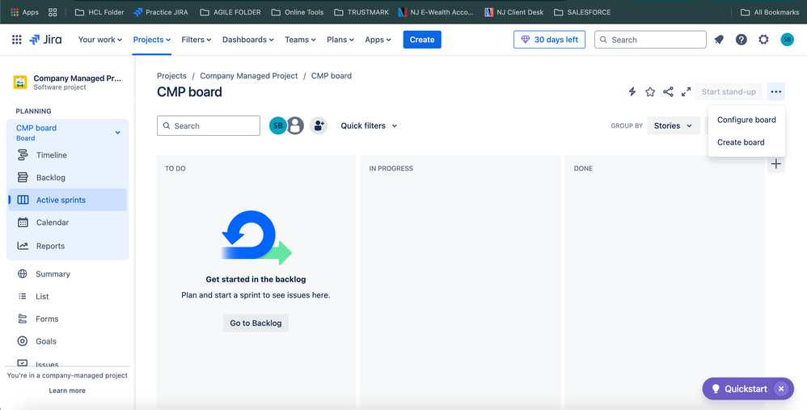This screenshot has height=410, width=807.
Task: Open the help question mark icon
Action: (742, 40)
